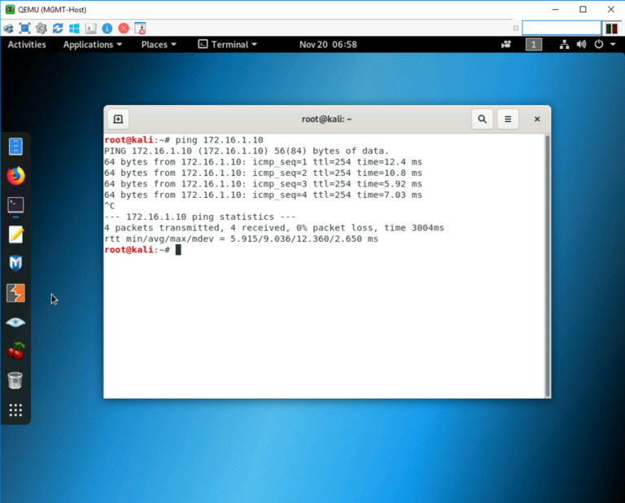Screen dimensions: 625x503
Task: Click the window with red X toolbar icon
Action: click(x=140, y=28)
